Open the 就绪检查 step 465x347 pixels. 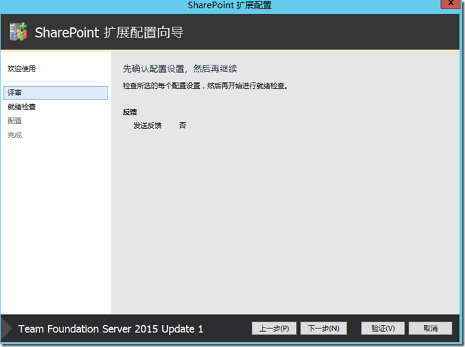tap(21, 107)
